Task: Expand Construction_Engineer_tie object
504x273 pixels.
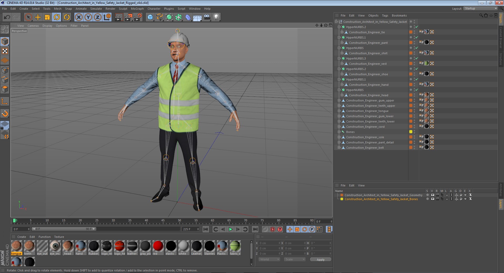Action: pos(342,32)
